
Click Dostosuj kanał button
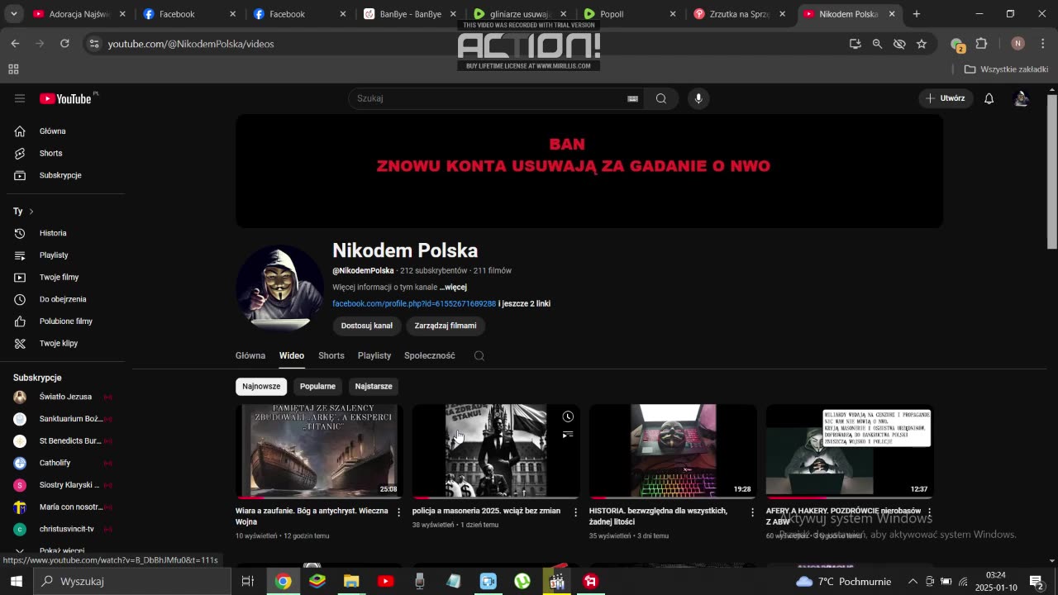tap(367, 326)
